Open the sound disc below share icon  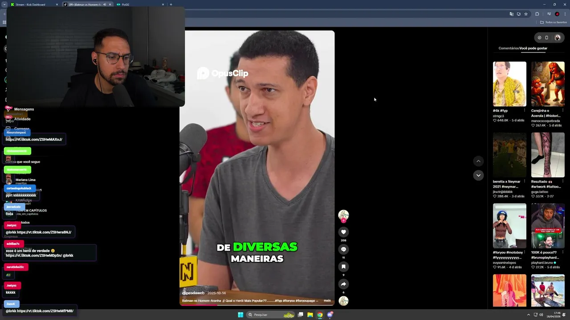343,301
